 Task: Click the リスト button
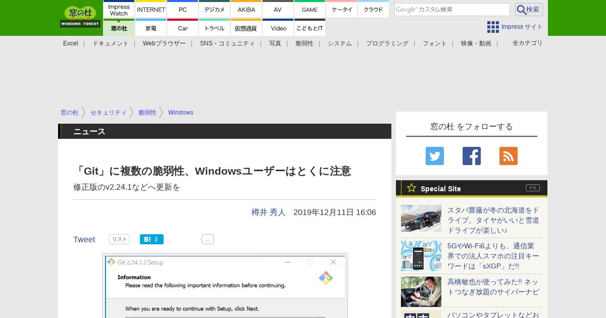119,239
